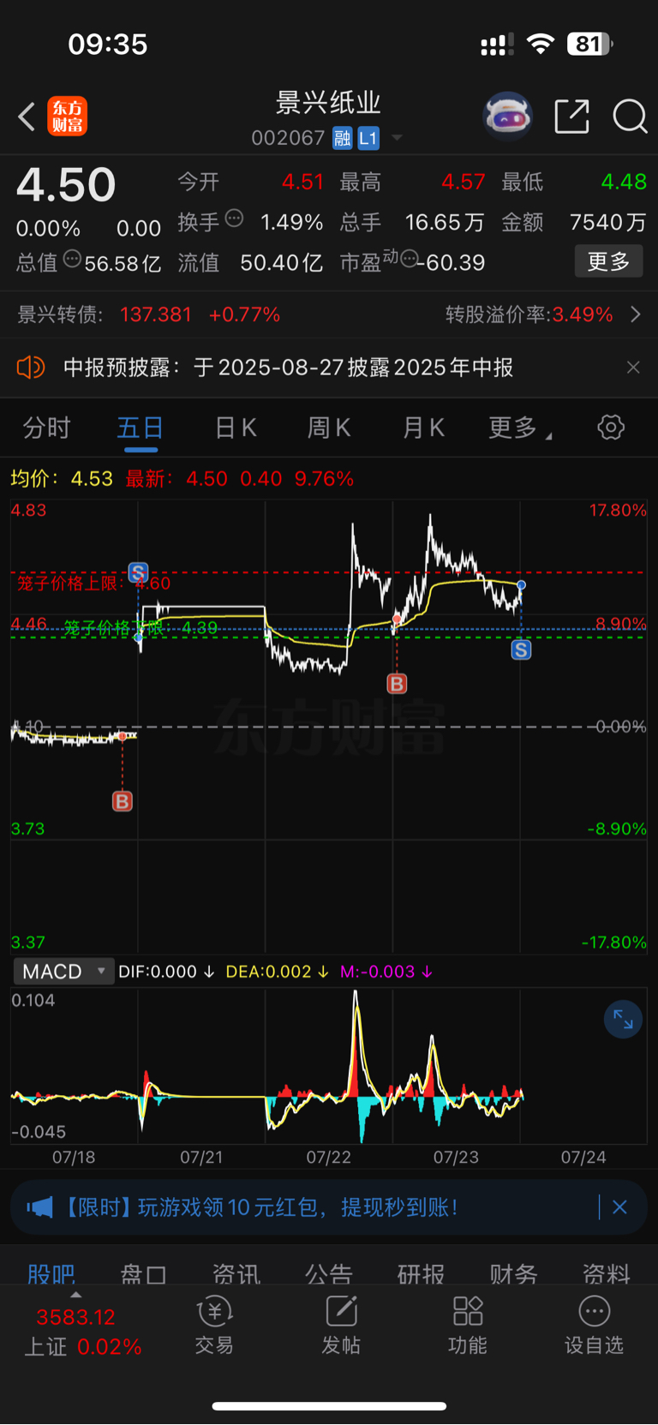
Task: Select the 五日 chart tab
Action: coord(141,428)
